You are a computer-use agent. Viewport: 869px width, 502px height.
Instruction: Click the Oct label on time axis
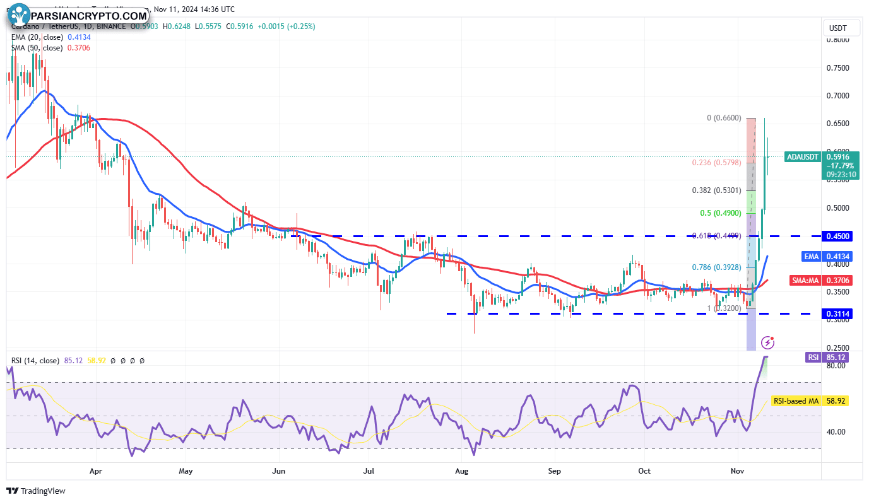point(644,470)
